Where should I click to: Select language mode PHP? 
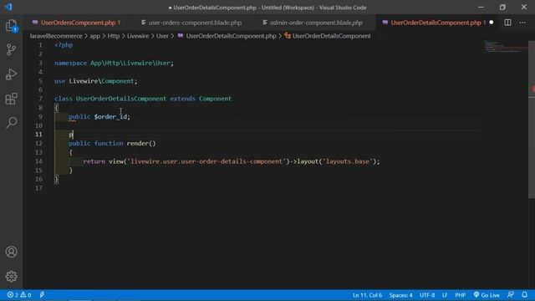click(x=461, y=295)
